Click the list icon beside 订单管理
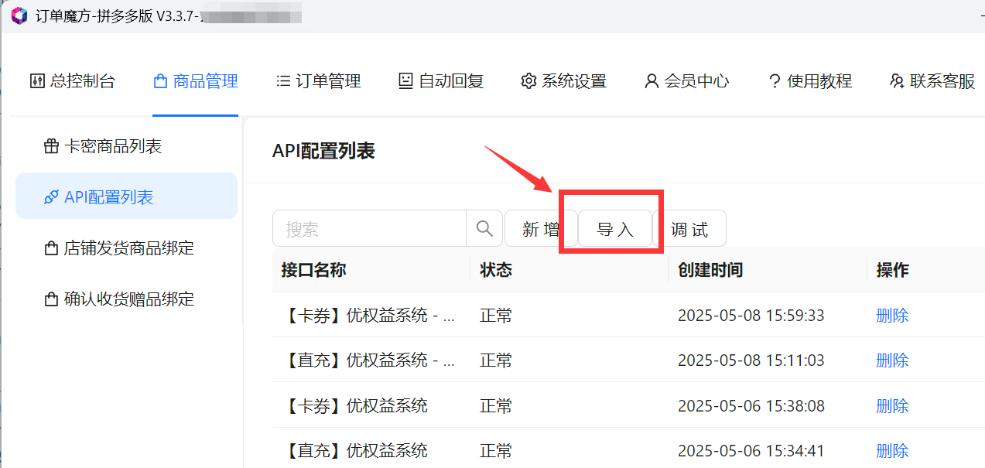Image resolution: width=985 pixels, height=468 pixels. click(x=283, y=80)
